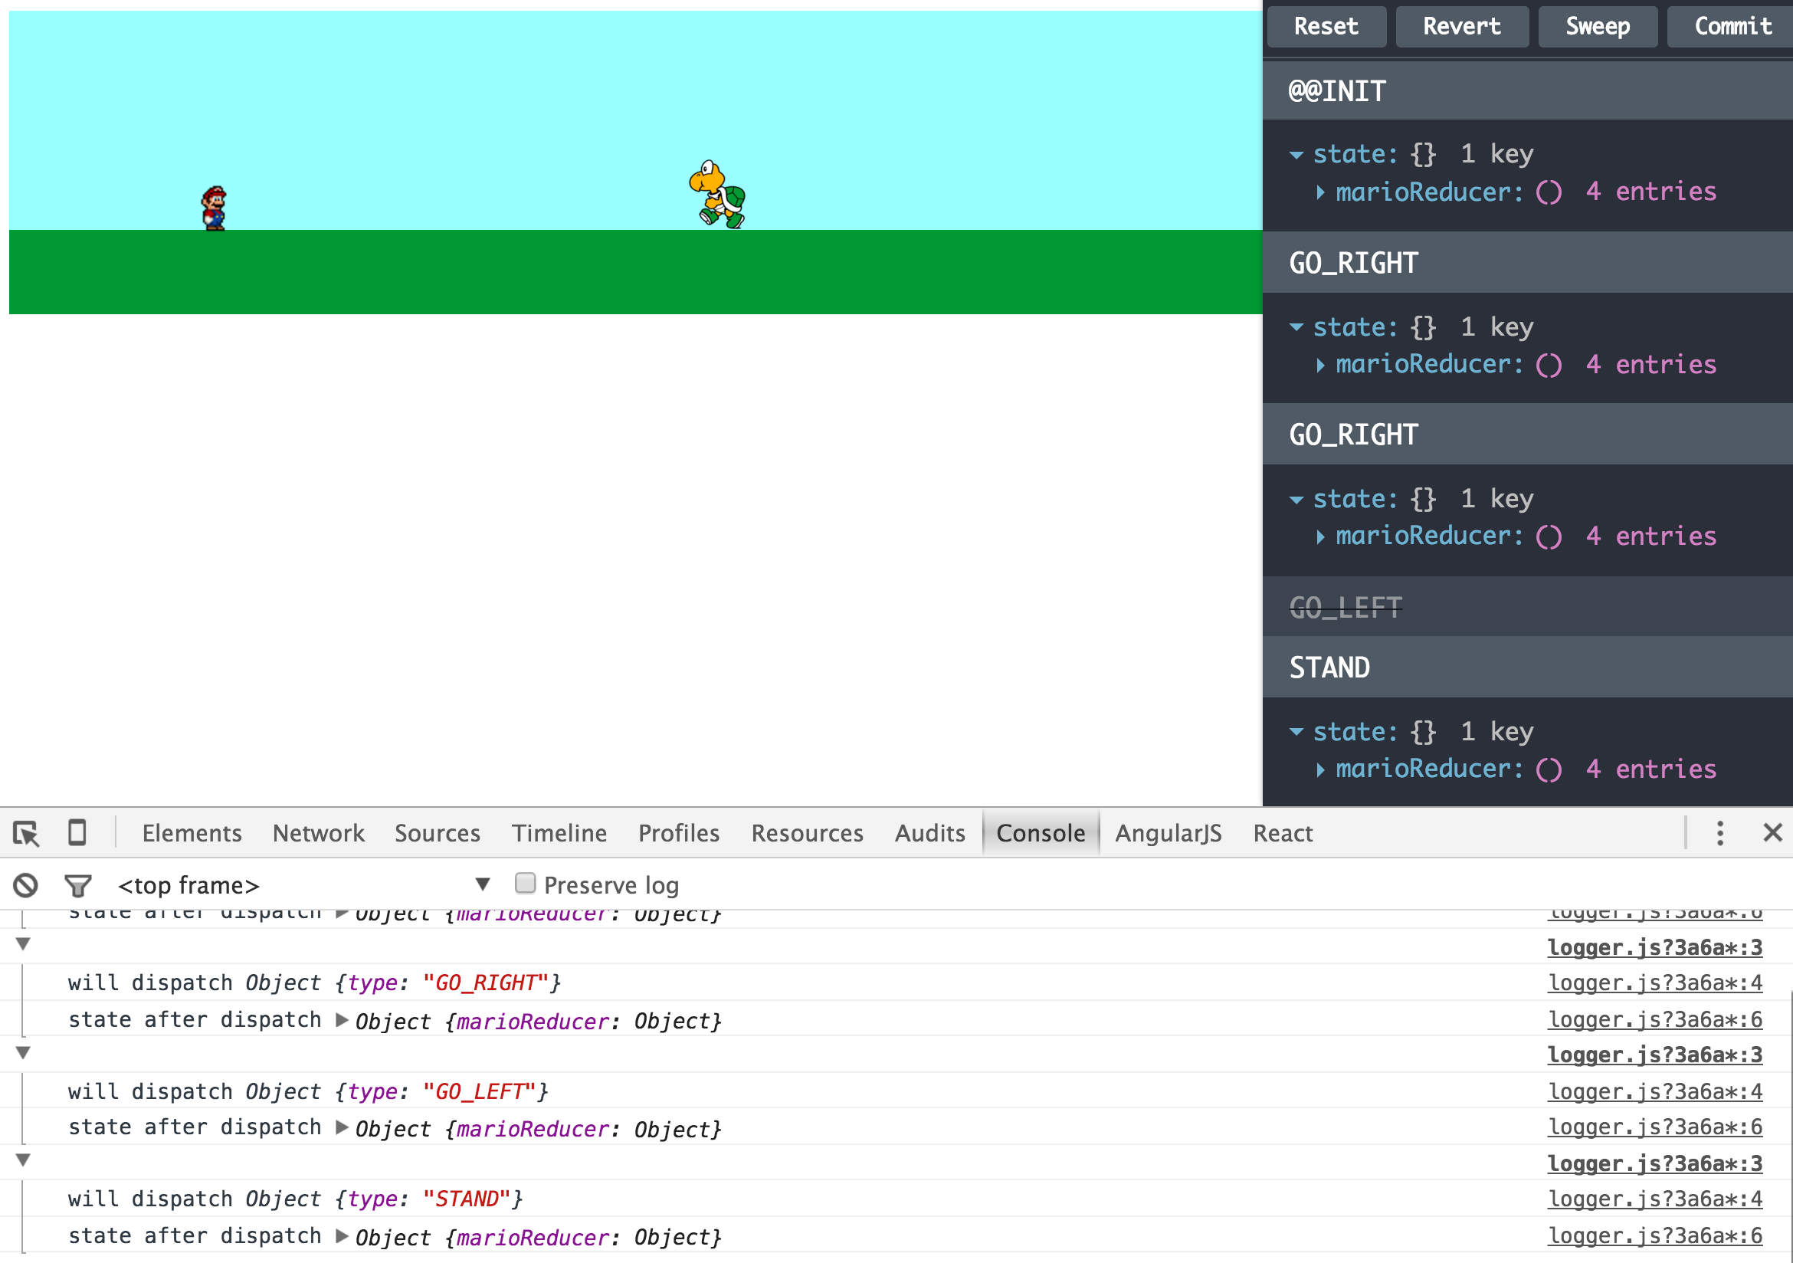Screen dimensions: 1793x1263
Task: Enable the Preserve log checkbox
Action: pos(525,884)
